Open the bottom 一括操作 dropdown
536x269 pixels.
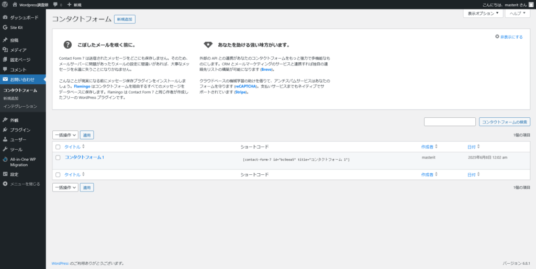(x=65, y=187)
